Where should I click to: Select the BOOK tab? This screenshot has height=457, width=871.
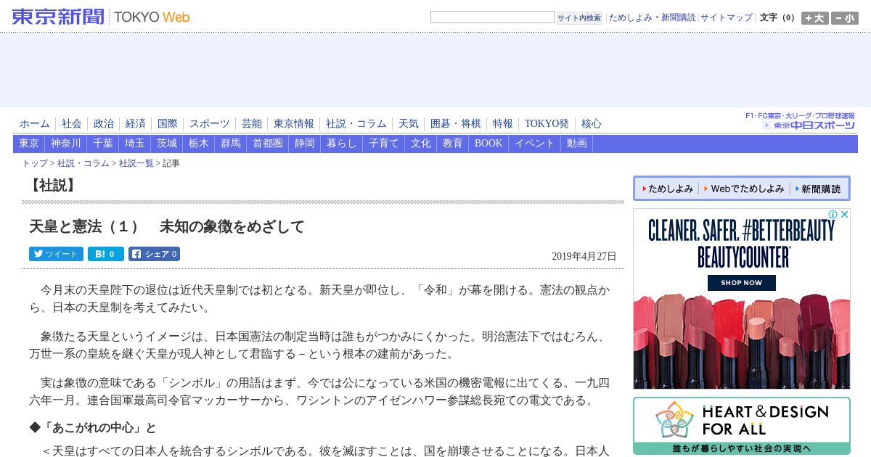coord(488,144)
